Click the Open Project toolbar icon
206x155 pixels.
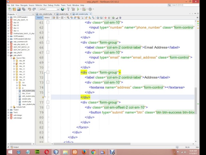pos(19,9)
